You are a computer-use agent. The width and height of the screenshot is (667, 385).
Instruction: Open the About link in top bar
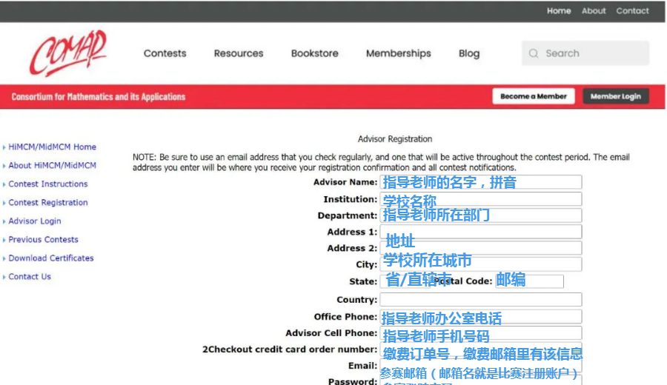pos(594,11)
